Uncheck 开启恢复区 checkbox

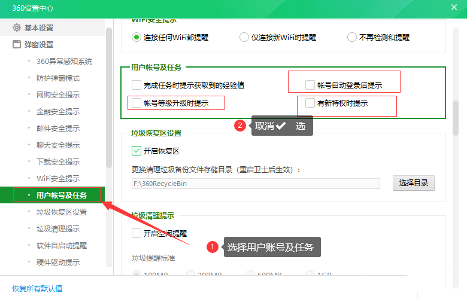pos(137,151)
